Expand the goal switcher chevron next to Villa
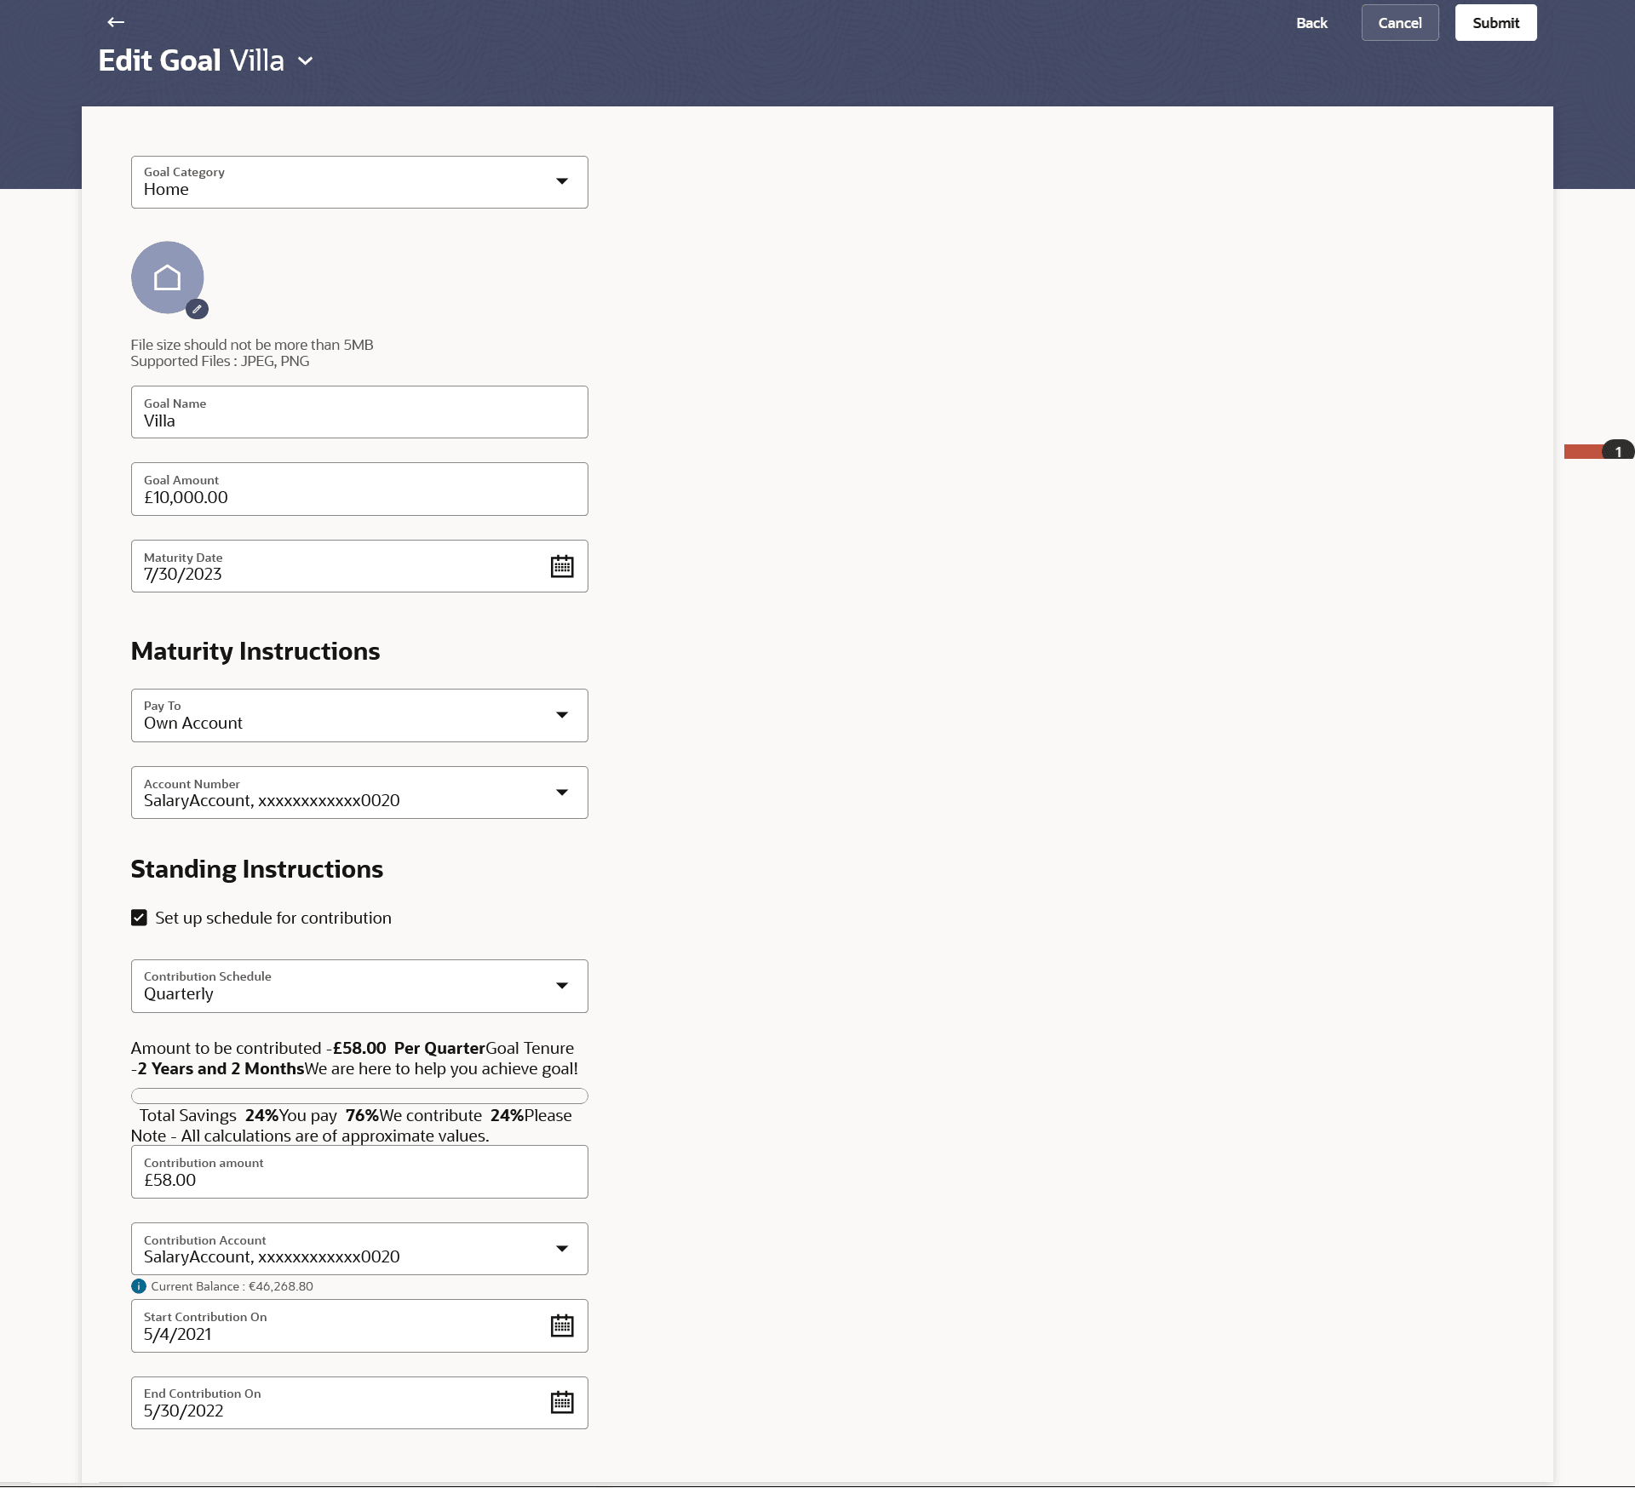The height and width of the screenshot is (1488, 1635). pos(306,61)
